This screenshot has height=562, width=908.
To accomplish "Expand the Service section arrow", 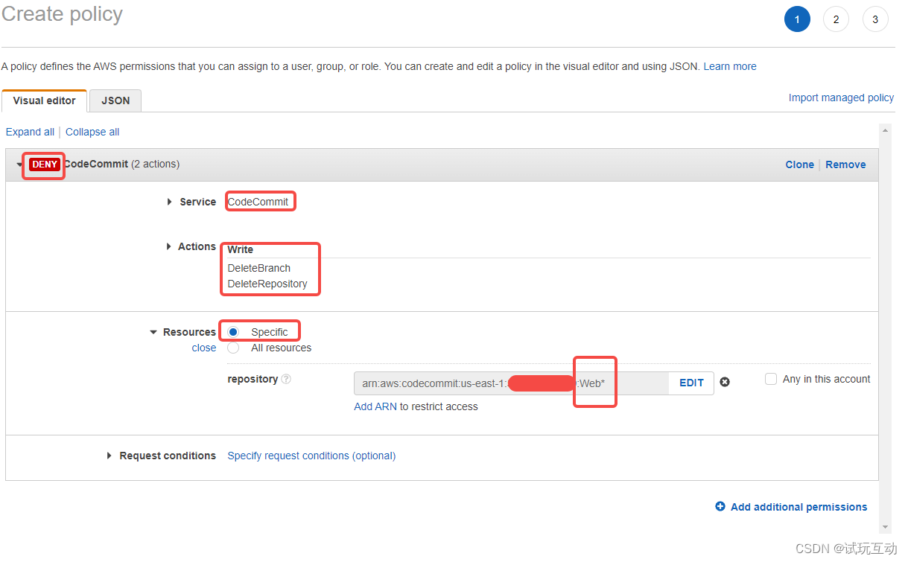I will pyautogui.click(x=170, y=202).
